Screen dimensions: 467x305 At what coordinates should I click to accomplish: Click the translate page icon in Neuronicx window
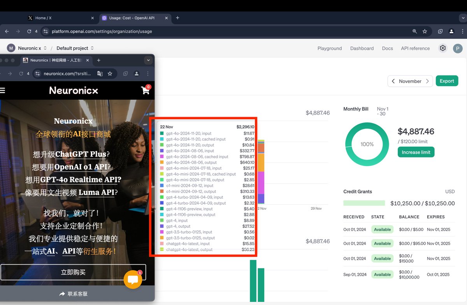(100, 74)
